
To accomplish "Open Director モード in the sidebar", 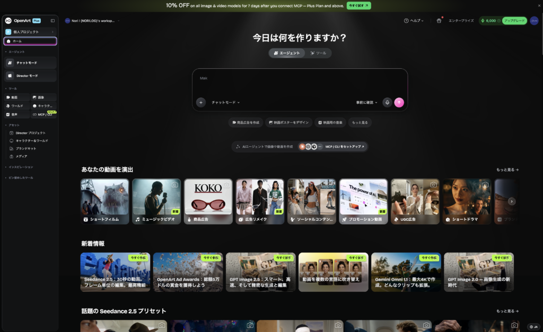I will coord(30,76).
